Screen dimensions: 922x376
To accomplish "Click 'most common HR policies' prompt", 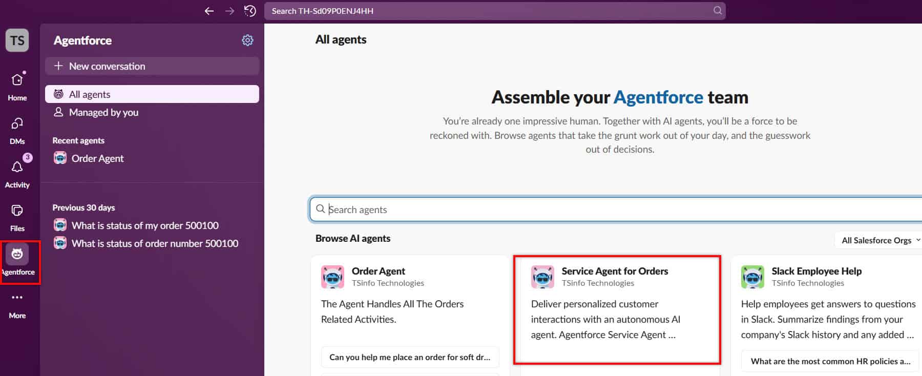I will [830, 361].
